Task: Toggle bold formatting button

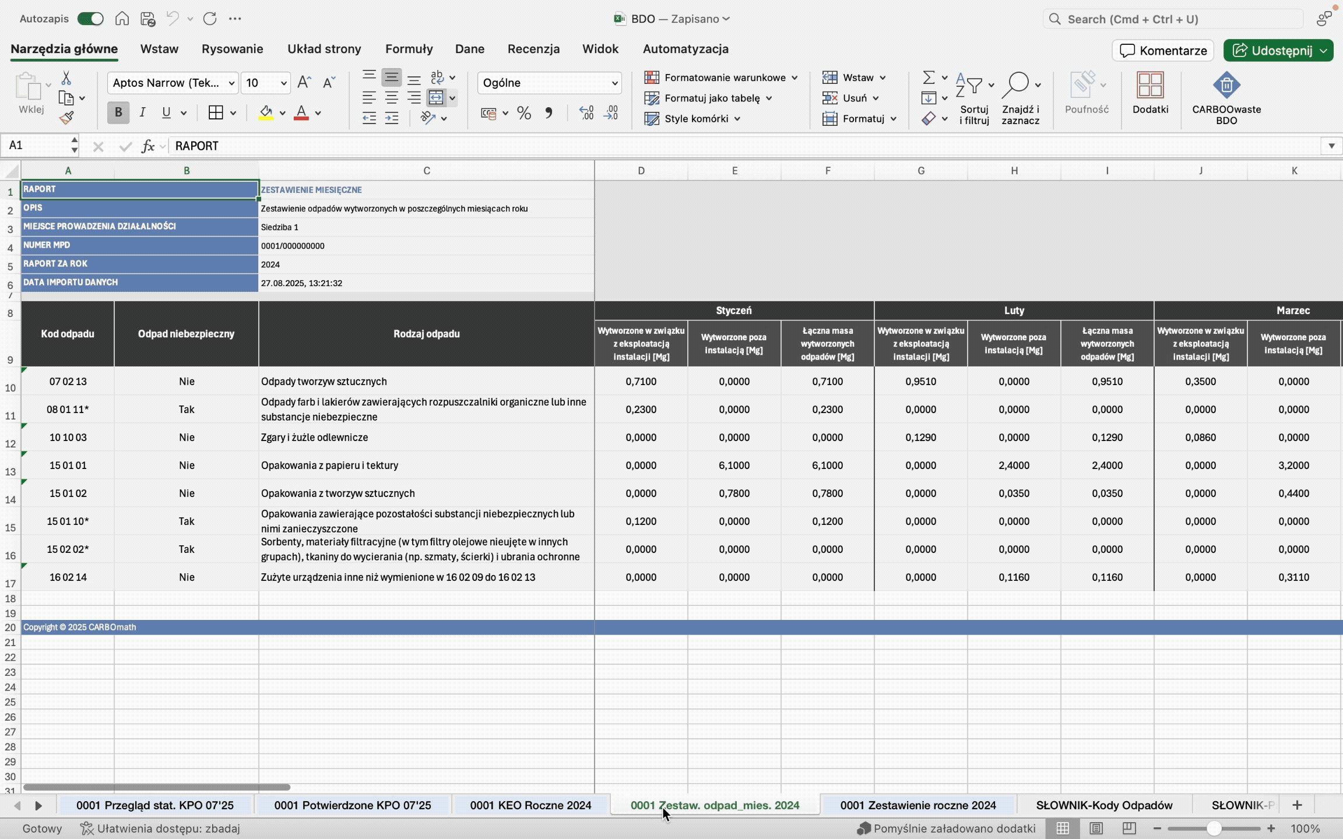Action: pos(118,112)
